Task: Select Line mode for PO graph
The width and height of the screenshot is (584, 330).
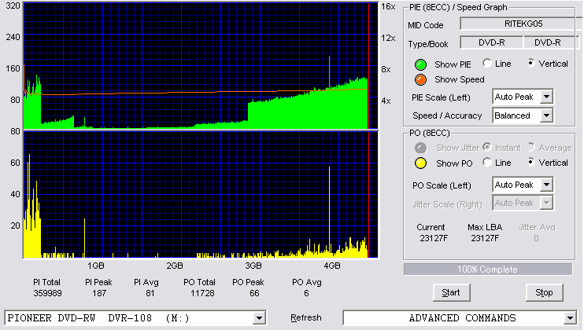Action: (486, 162)
